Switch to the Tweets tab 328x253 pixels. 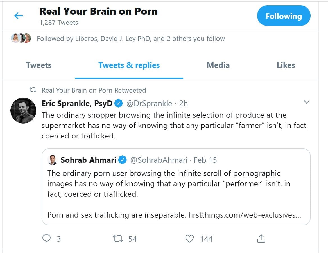[x=39, y=65]
